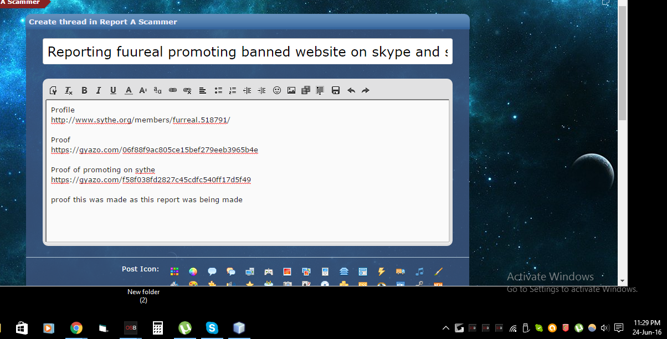Open the insert quote/code menu icon
Screen dimensions: 667x339
(x=320, y=90)
